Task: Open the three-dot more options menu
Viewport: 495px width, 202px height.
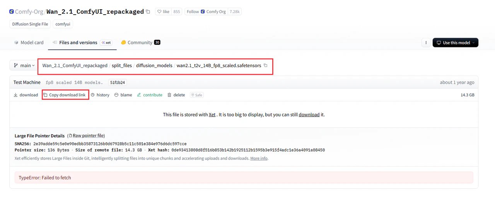Action: [426, 43]
